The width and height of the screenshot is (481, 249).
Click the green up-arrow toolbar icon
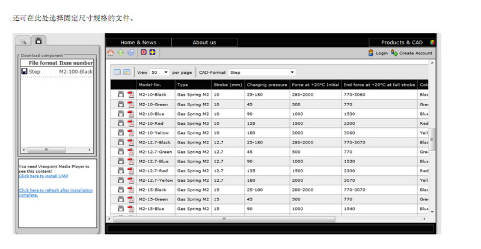coord(121,53)
